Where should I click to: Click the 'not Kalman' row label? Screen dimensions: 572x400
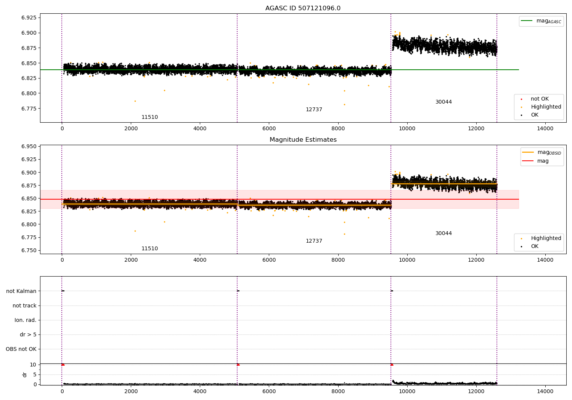tap(21, 291)
